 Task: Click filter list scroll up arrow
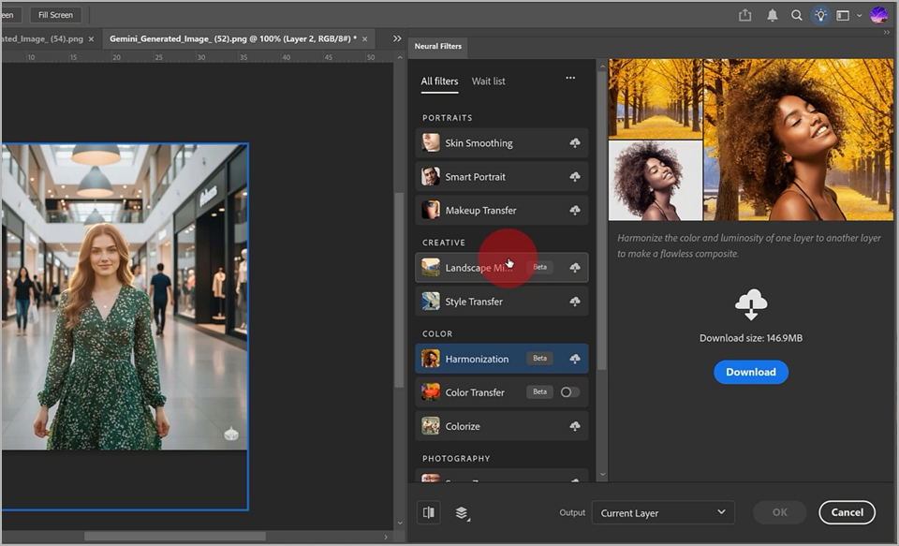point(602,66)
